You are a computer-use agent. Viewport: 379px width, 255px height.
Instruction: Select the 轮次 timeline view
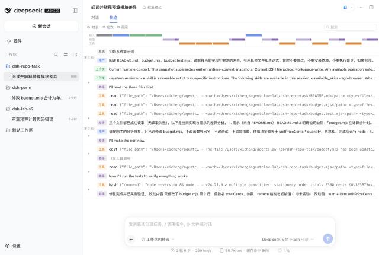pos(108,27)
